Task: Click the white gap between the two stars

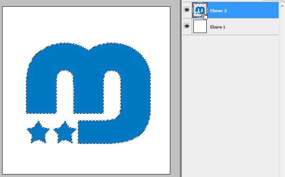Action: click(51, 134)
